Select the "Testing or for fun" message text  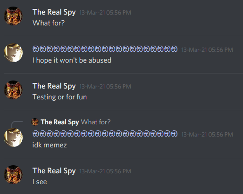[59, 97]
